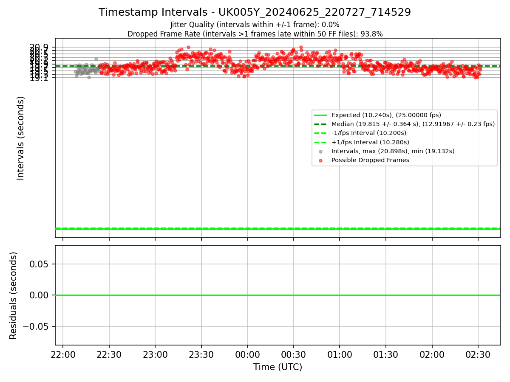Select the 'Dropped Frame Rate' subtitle line
This screenshot has height=382, width=510.
pos(255,34)
